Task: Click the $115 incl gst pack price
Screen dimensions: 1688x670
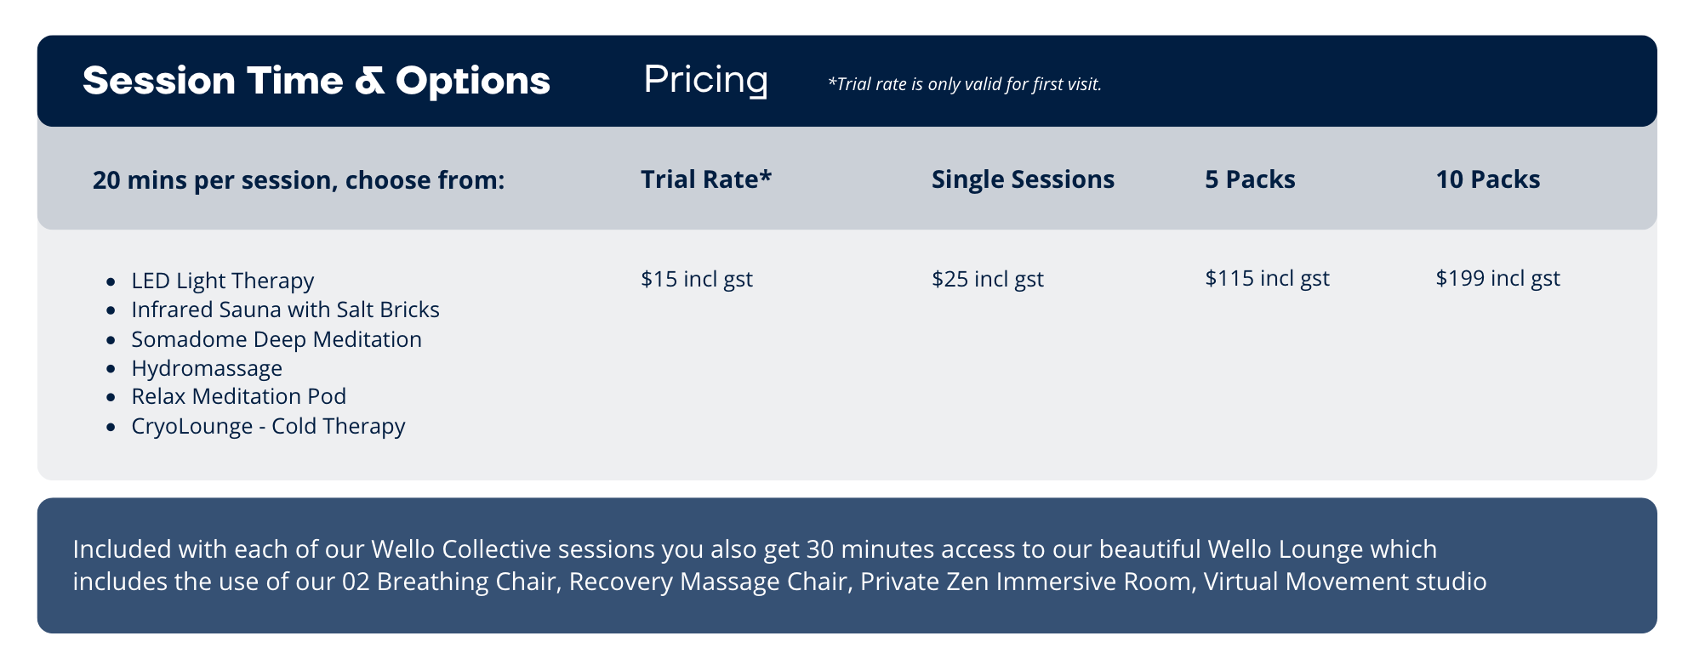Action: pos(1266,278)
